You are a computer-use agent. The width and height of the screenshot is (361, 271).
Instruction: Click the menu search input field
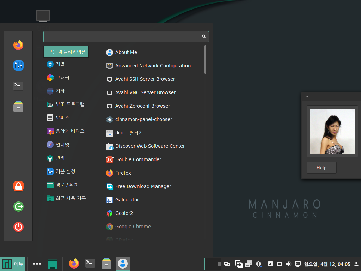click(x=126, y=37)
